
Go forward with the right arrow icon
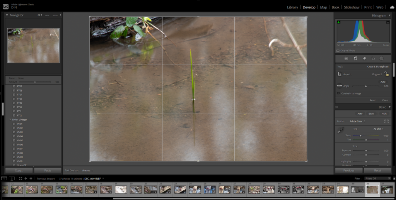pos(31,178)
